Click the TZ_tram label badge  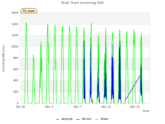coord(29,11)
